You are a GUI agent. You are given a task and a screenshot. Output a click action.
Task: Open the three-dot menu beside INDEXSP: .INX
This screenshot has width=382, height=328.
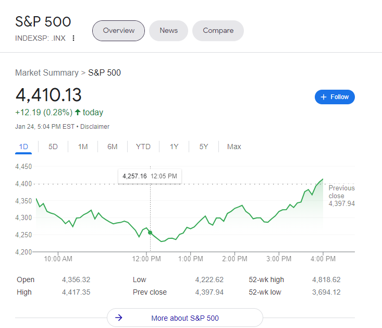click(73, 38)
